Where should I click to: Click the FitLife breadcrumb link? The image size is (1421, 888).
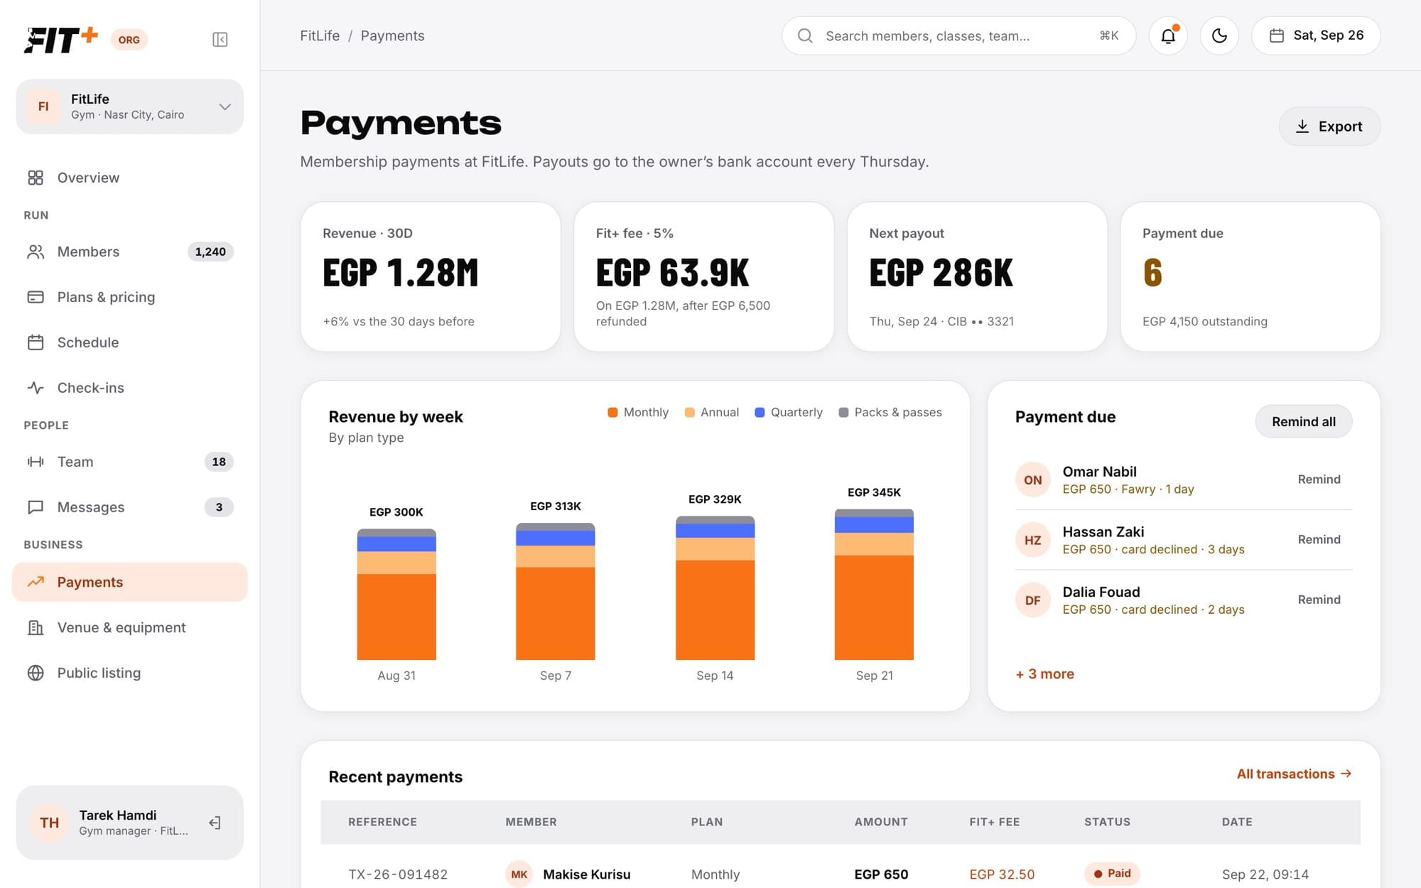pos(320,36)
